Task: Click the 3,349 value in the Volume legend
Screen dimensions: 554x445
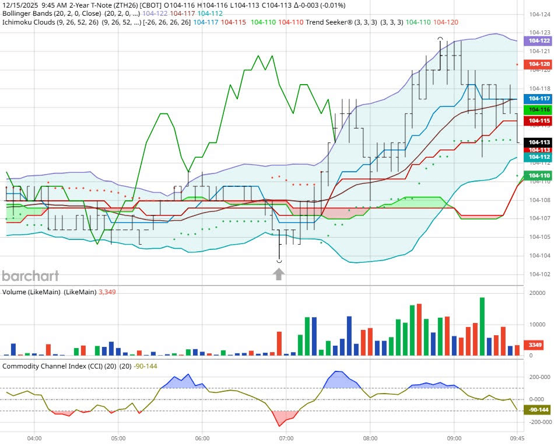Action: [x=107, y=292]
